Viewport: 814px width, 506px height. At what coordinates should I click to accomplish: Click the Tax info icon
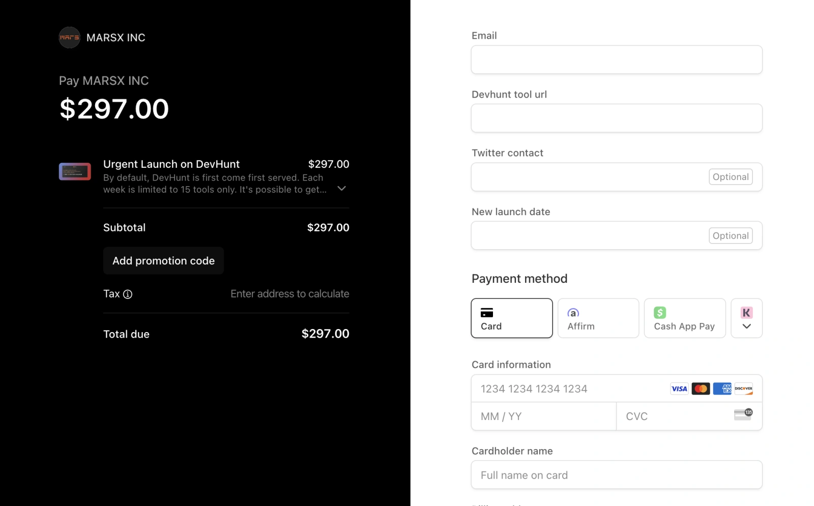click(128, 294)
